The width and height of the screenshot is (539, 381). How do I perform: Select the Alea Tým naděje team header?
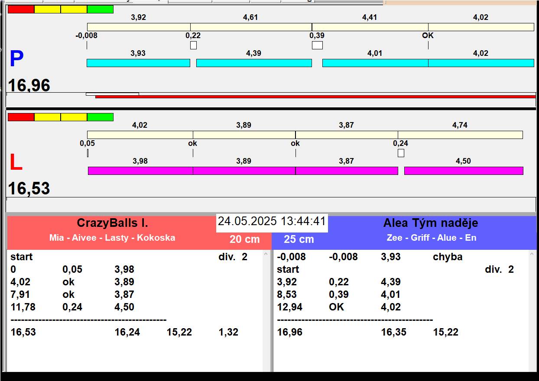[x=431, y=223]
